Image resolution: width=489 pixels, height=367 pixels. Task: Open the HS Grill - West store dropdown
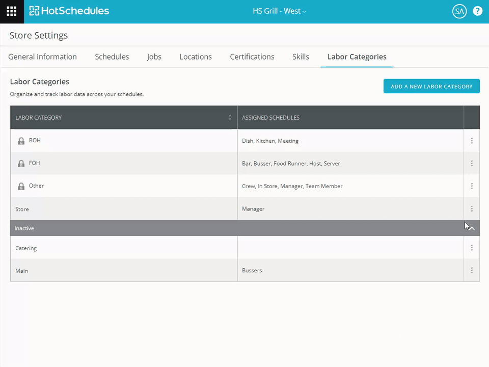coord(279,11)
